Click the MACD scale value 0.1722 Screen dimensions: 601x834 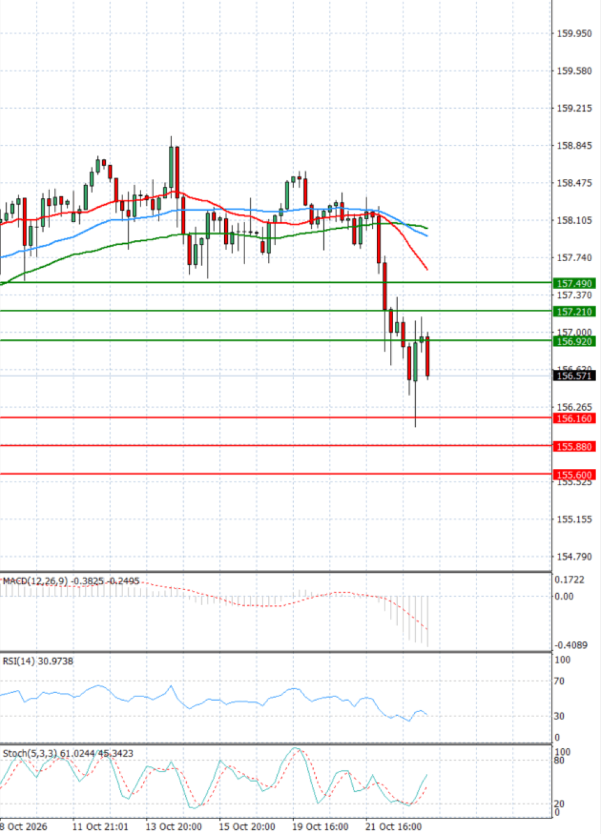click(569, 579)
